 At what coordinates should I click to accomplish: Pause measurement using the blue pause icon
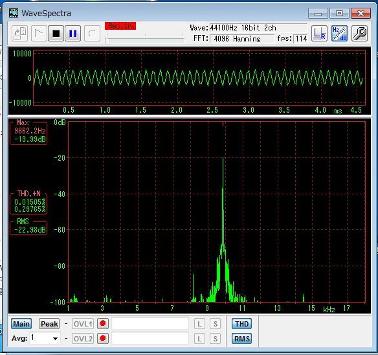coord(72,33)
